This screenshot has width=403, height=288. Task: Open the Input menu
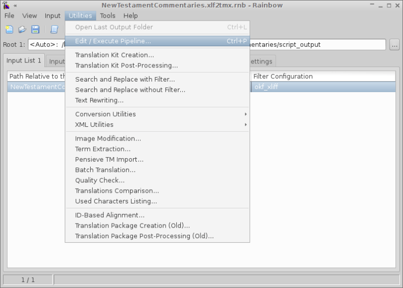click(52, 16)
